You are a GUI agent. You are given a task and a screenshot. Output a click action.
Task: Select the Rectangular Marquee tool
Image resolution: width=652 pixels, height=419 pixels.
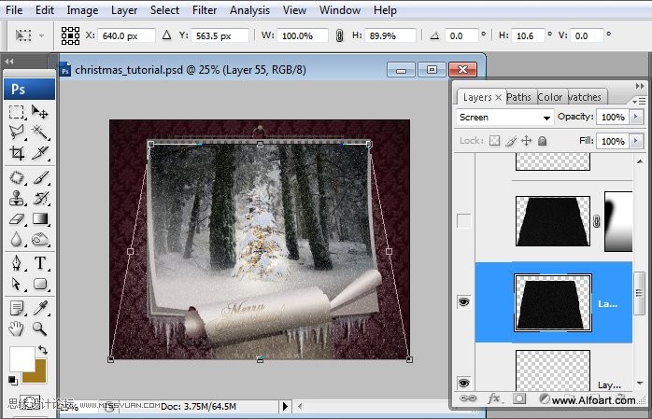click(x=17, y=112)
